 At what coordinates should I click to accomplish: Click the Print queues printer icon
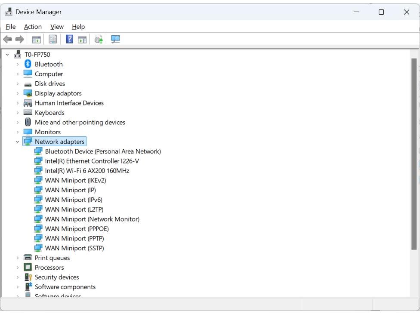tap(28, 258)
